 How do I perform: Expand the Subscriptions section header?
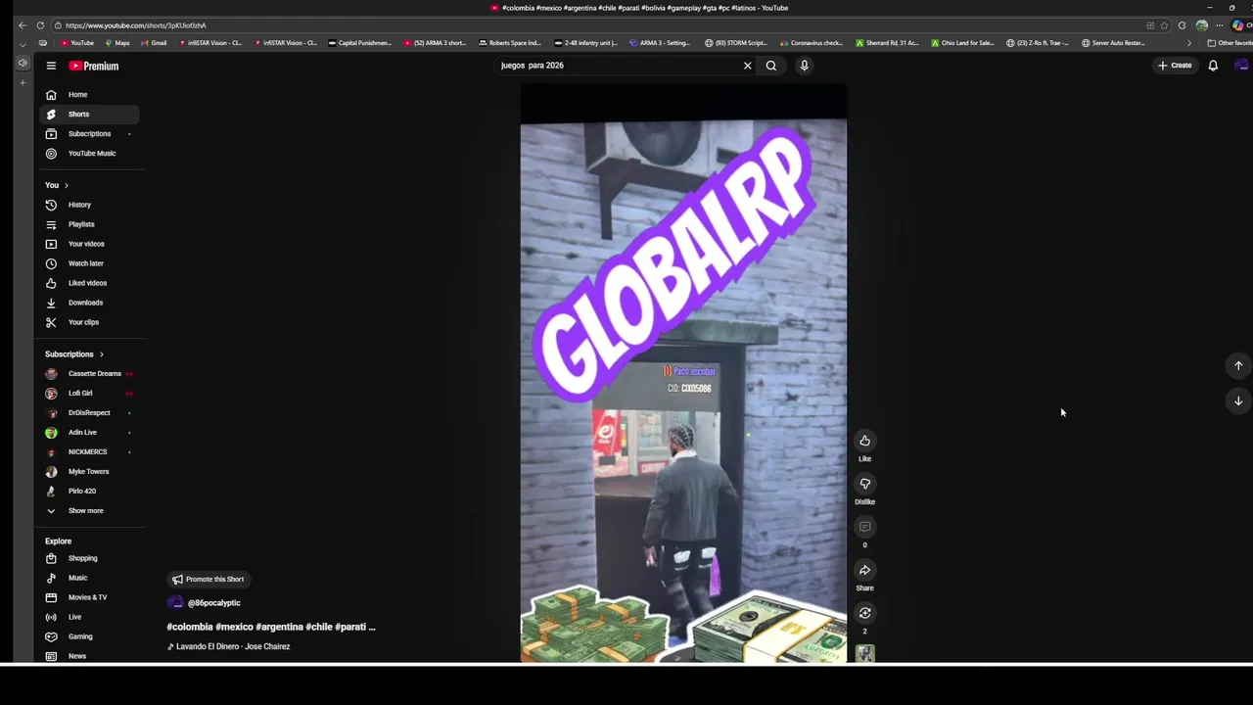click(74, 354)
